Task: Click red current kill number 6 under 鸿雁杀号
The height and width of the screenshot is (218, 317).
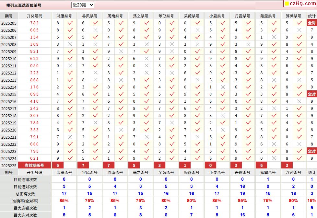Action: (58, 165)
